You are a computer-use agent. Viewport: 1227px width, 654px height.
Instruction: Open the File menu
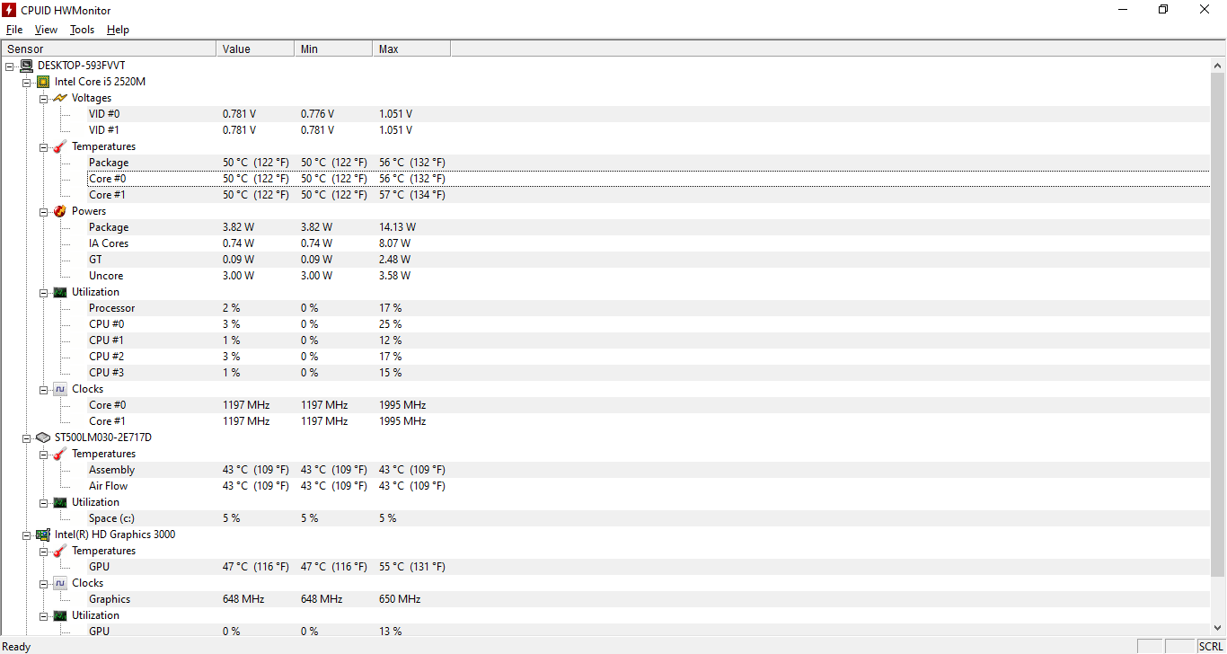[x=14, y=30]
